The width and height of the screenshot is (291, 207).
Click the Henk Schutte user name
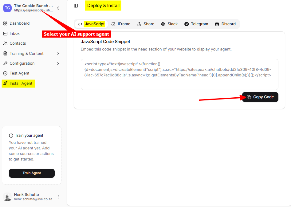pyautogui.click(x=26, y=195)
